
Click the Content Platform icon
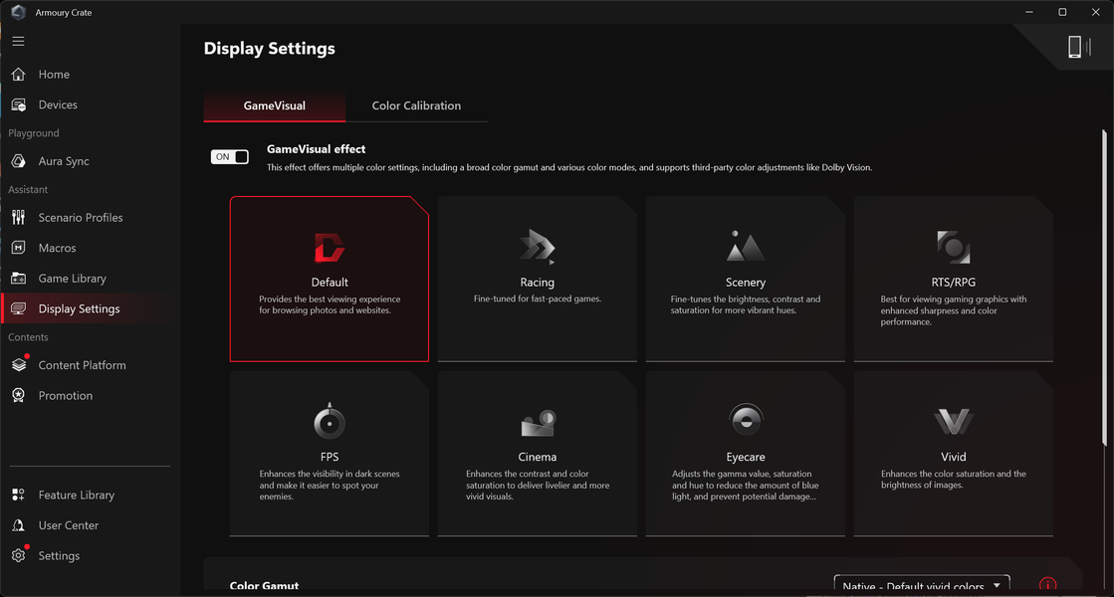pos(18,365)
